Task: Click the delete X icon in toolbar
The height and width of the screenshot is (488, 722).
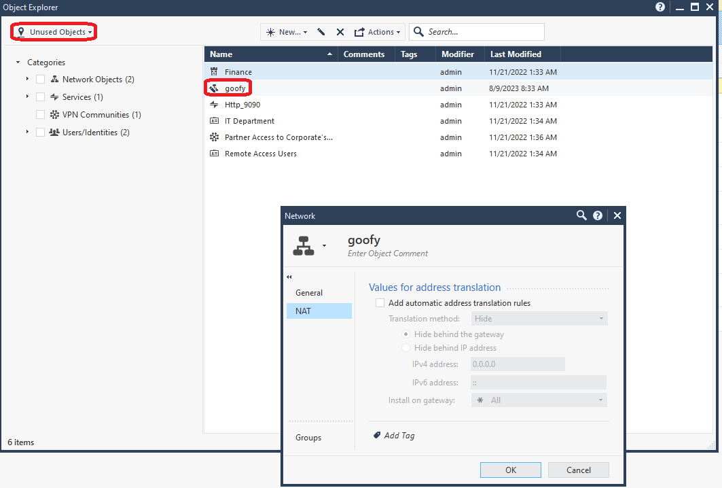Action: tap(340, 32)
